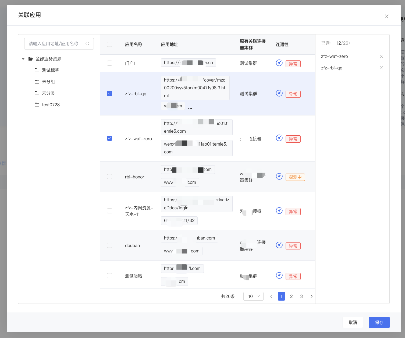Image resolution: width=405 pixels, height=338 pixels.
Task: Click the 测试集群 cell in zfz-rbi-qq row
Action: pos(248,94)
